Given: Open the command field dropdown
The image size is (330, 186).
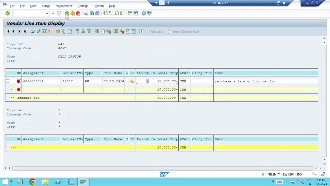Looking at the screenshot, I should [47, 13].
